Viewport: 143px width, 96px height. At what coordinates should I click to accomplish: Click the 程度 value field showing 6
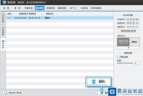[x=137, y=63]
